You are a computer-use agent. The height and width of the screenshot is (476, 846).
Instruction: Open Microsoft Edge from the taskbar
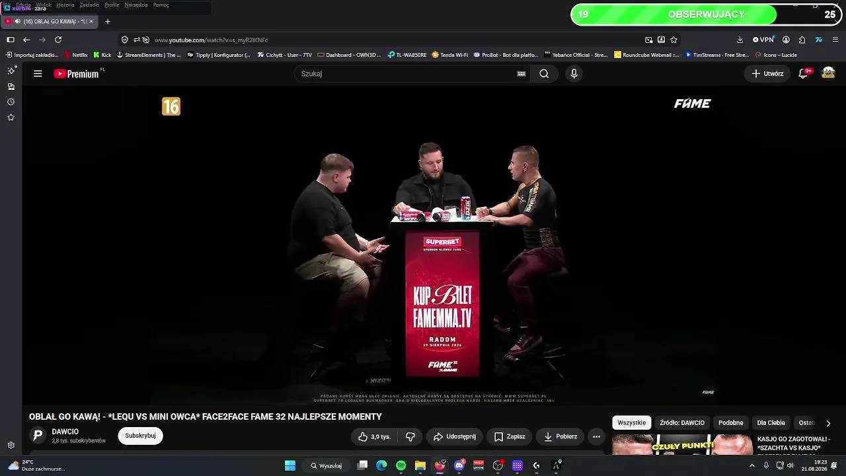[381, 465]
